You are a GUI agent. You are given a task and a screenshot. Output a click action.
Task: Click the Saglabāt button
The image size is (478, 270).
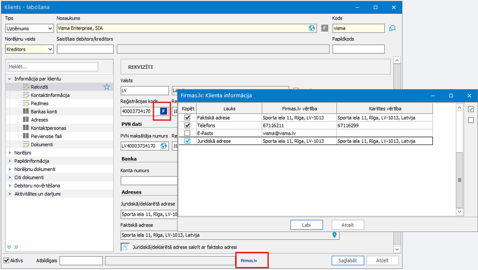click(348, 260)
